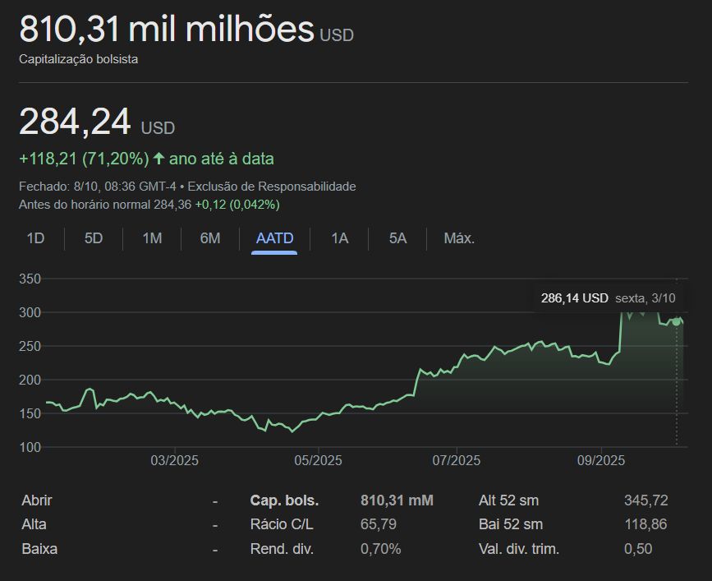This screenshot has width=712, height=581.
Task: Click the green up arrow icon
Action: point(158,159)
